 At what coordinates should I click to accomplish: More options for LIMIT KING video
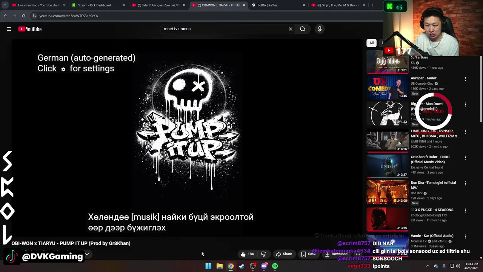click(x=466, y=132)
